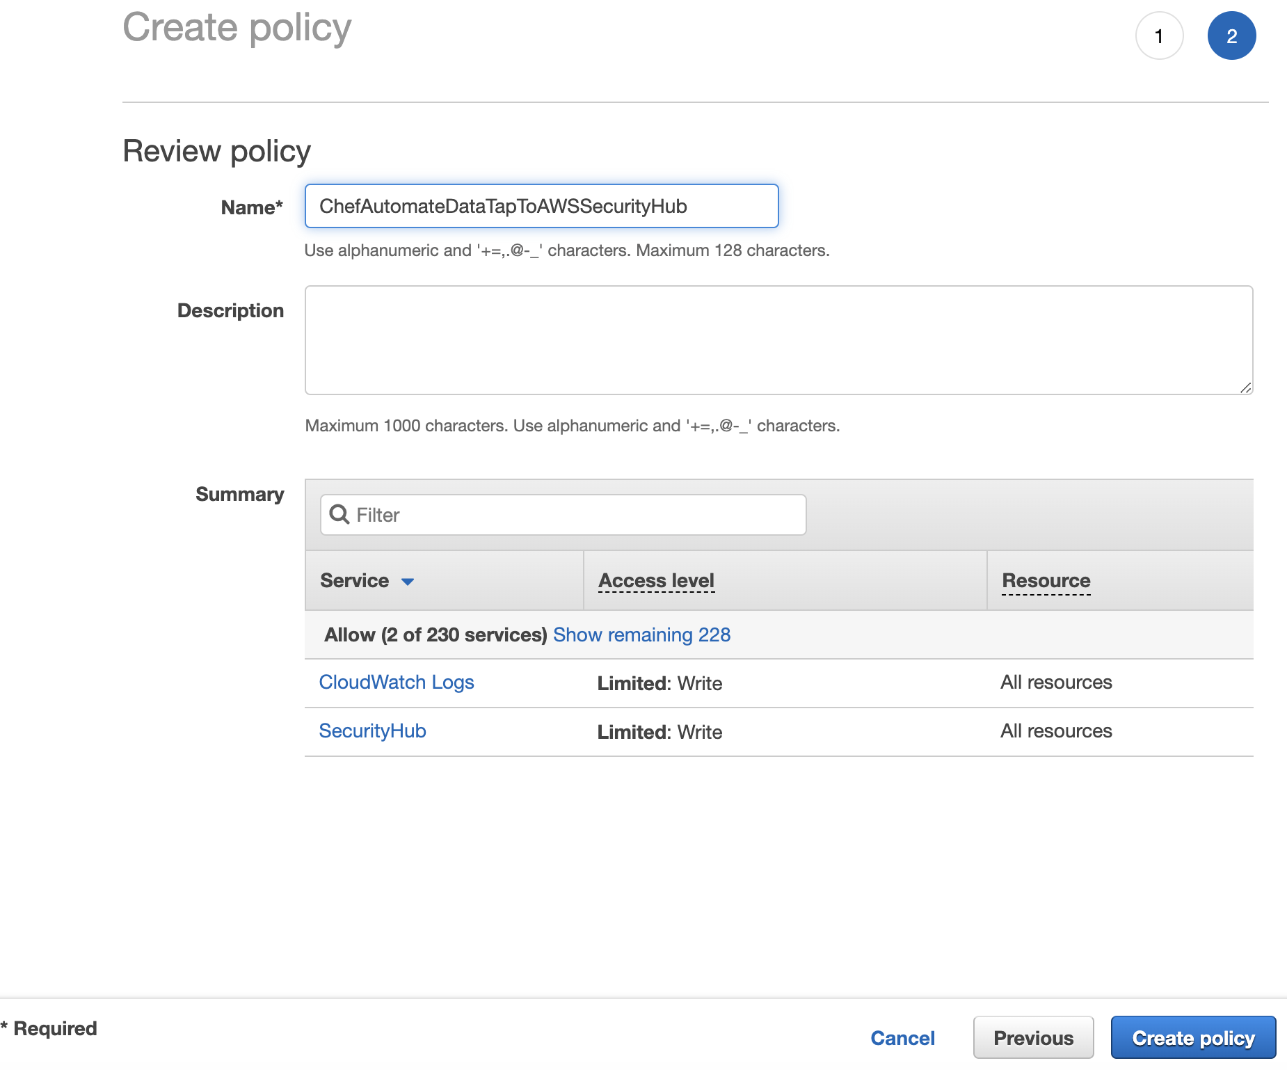Cancel the policy creation
This screenshot has height=1070, width=1287.
pyautogui.click(x=902, y=1038)
